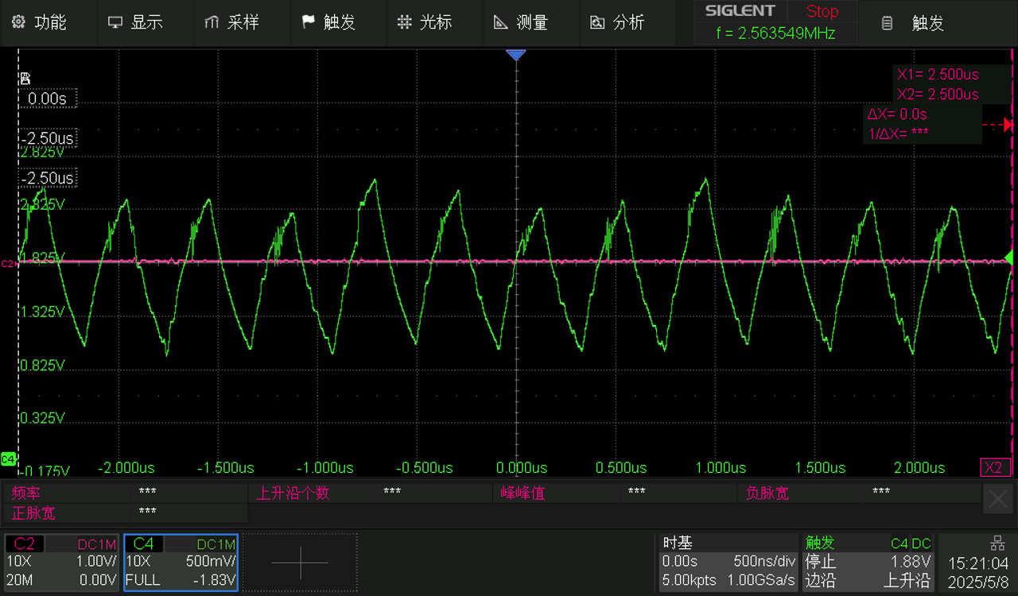Viewport: 1018px width, 596px height.
Task: Click the X2 cursor button
Action: [996, 467]
